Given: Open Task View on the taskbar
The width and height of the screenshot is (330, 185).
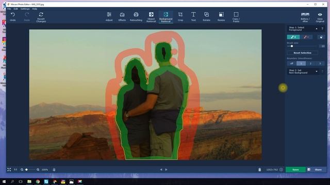Looking at the screenshot, I should point(21,181).
